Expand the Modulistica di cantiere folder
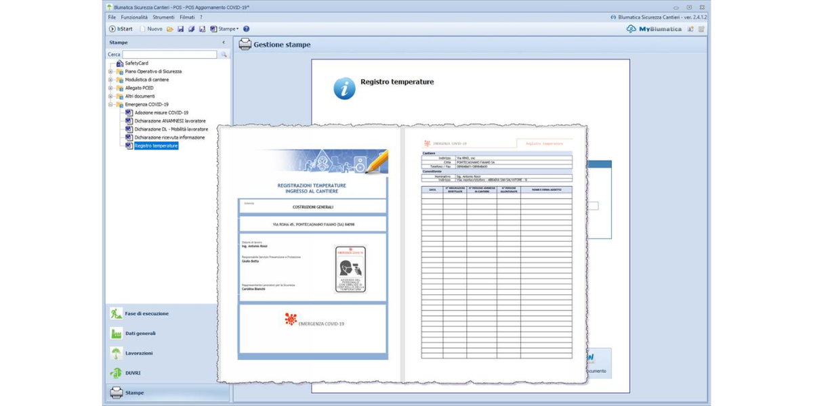 [x=110, y=80]
